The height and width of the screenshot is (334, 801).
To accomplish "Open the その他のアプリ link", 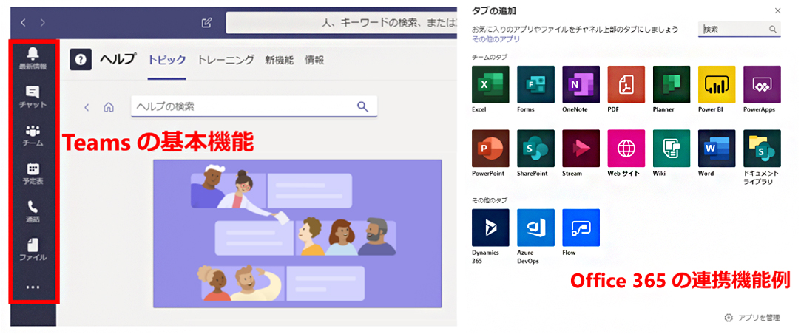I will pos(496,39).
